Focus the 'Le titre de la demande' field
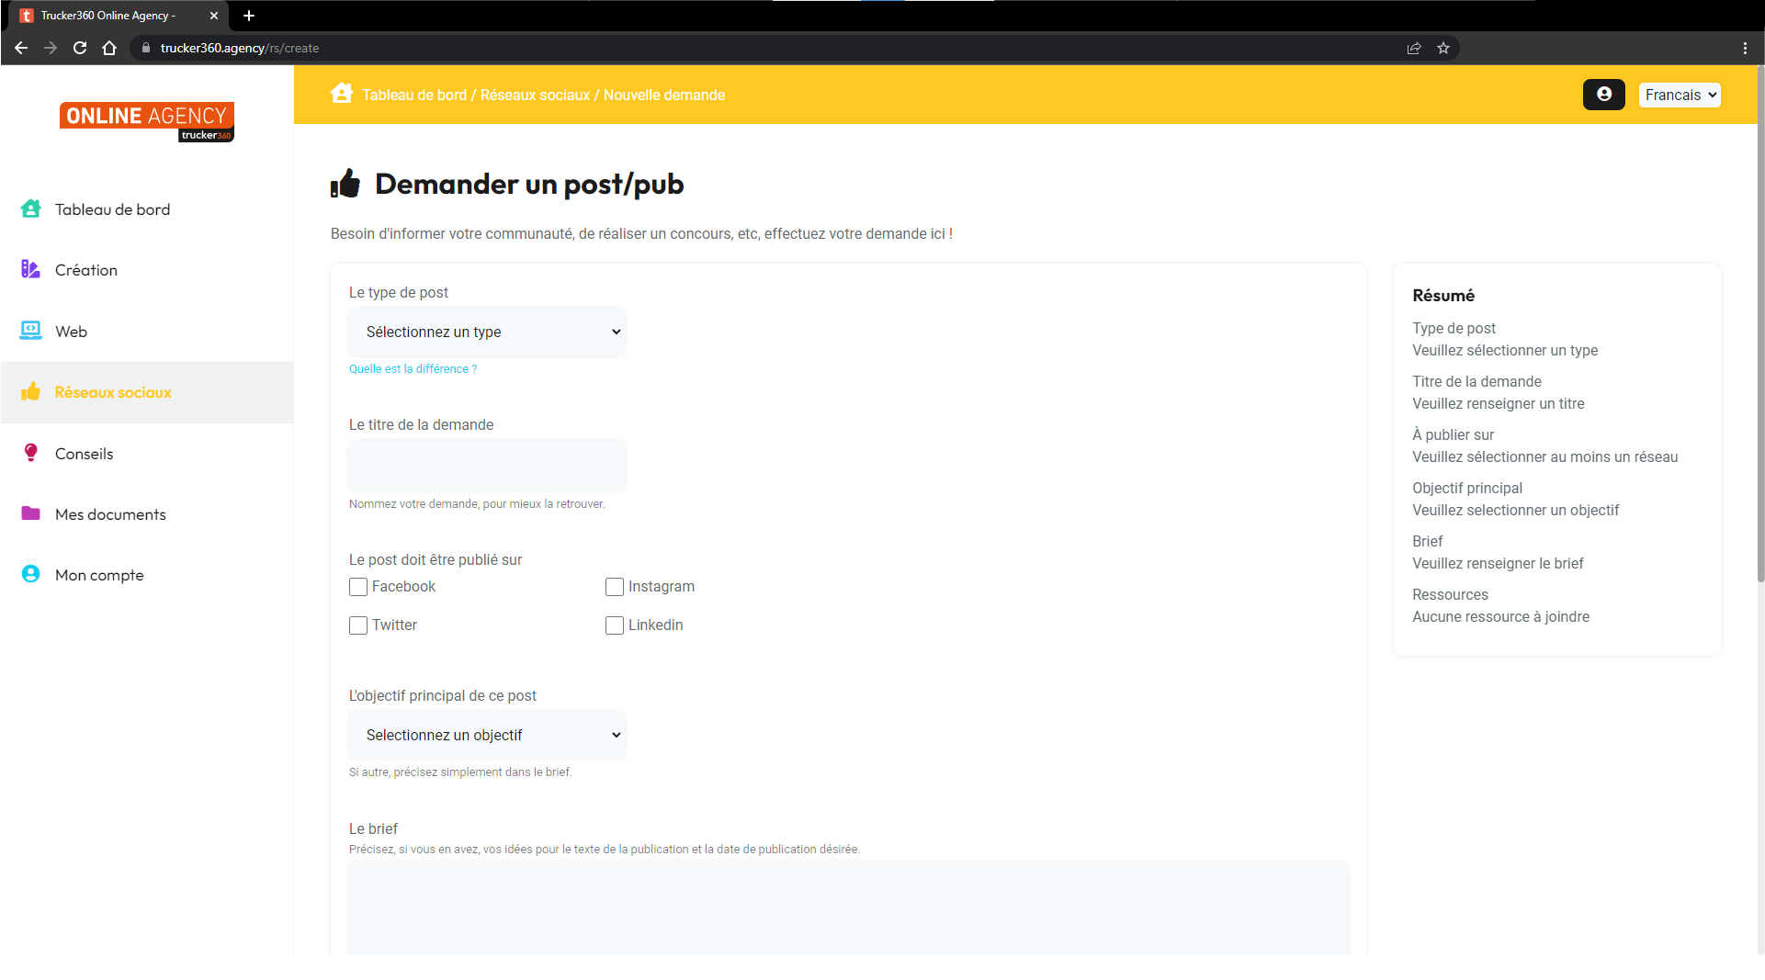Viewport: 1765px width, 980px height. coord(487,466)
